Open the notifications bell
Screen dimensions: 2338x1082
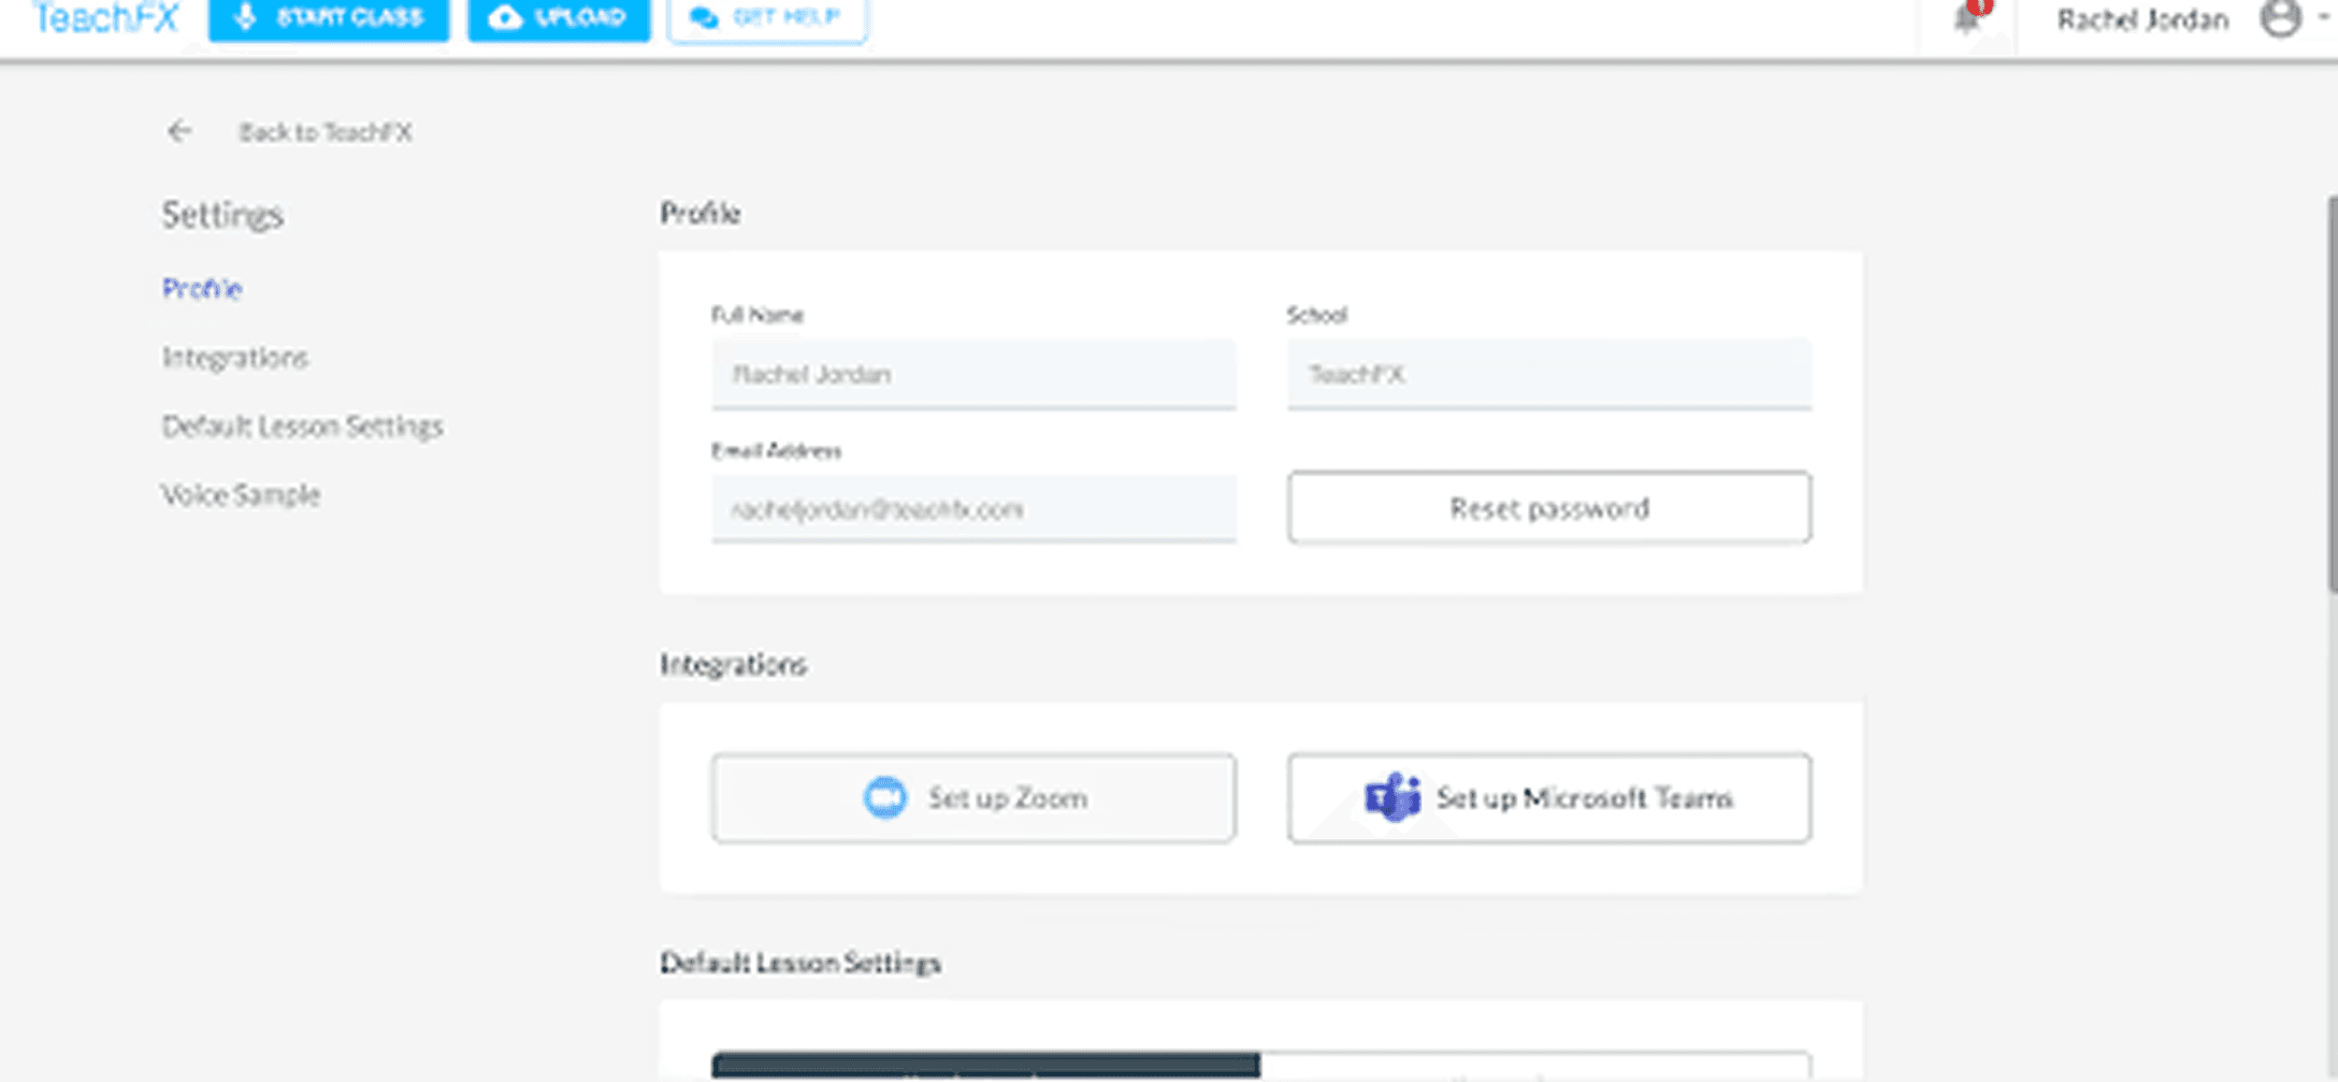point(1968,19)
